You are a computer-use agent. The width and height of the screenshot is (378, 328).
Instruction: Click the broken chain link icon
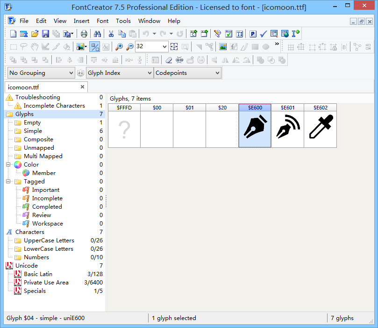pos(179,60)
